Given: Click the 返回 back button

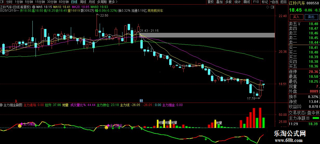Looking at the screenshot, I should 283,2.
